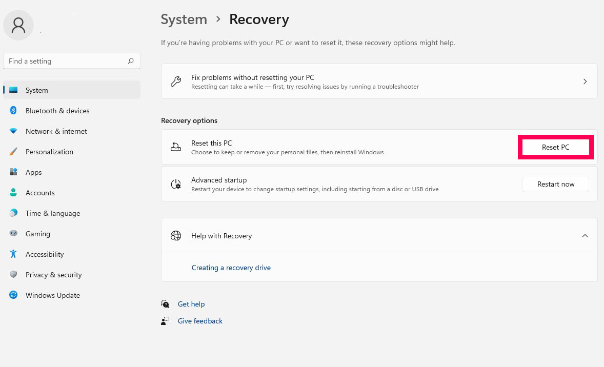Navigate back to System breadcrumb
Screen dimensions: 604x367
coord(184,19)
